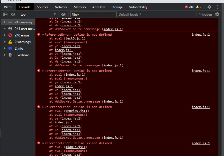Click the yellow warning count icon
Image resolution: width=224 pixels, height=156 pixels.
point(197,7)
